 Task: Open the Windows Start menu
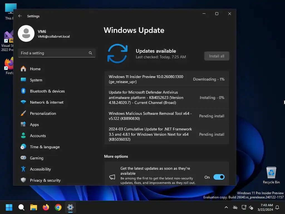(9, 207)
